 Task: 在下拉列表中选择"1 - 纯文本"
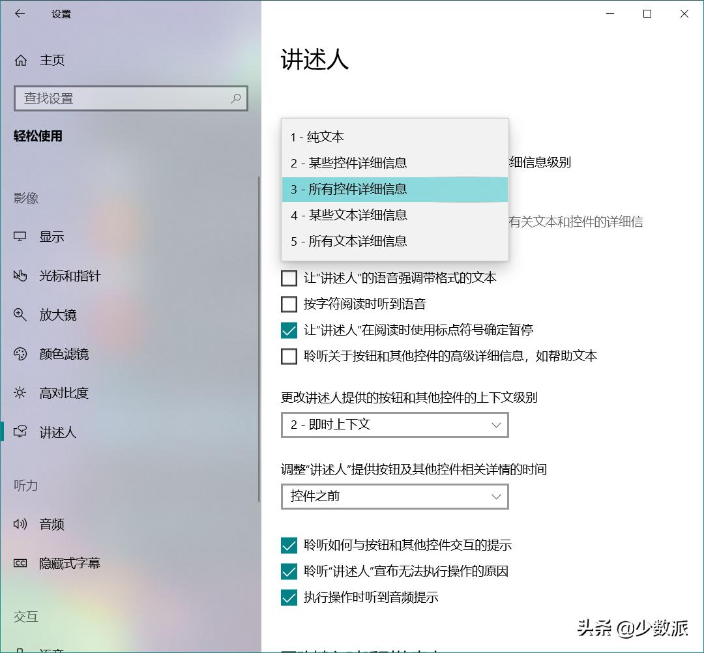pos(317,137)
